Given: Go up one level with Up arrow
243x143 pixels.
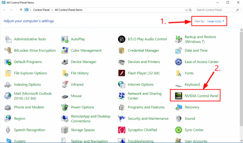Looking at the screenshot, I should click(x=21, y=10).
